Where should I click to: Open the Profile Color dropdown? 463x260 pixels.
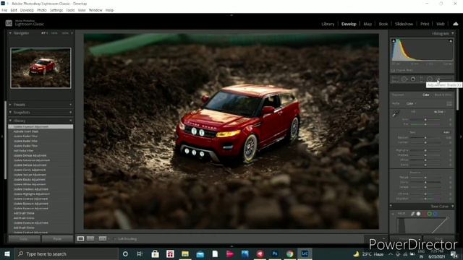(411, 103)
